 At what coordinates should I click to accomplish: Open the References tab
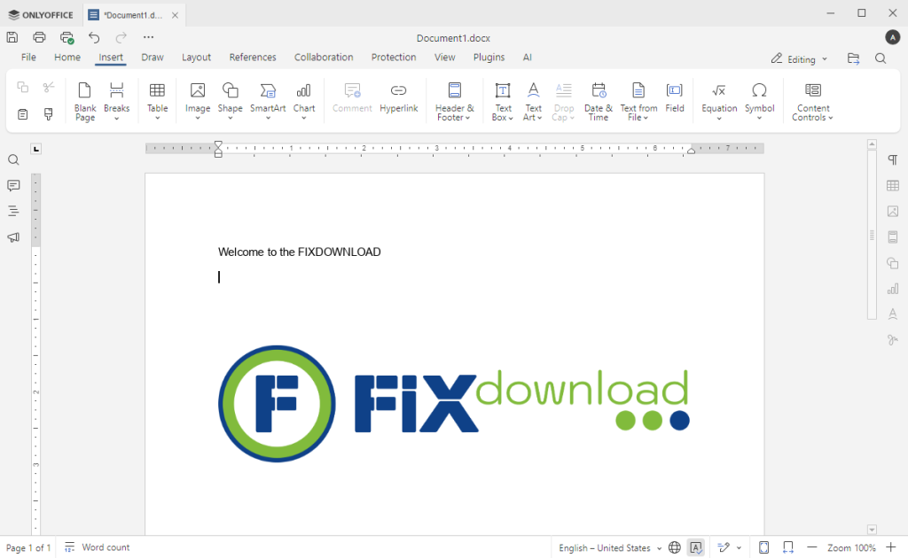pyautogui.click(x=253, y=58)
